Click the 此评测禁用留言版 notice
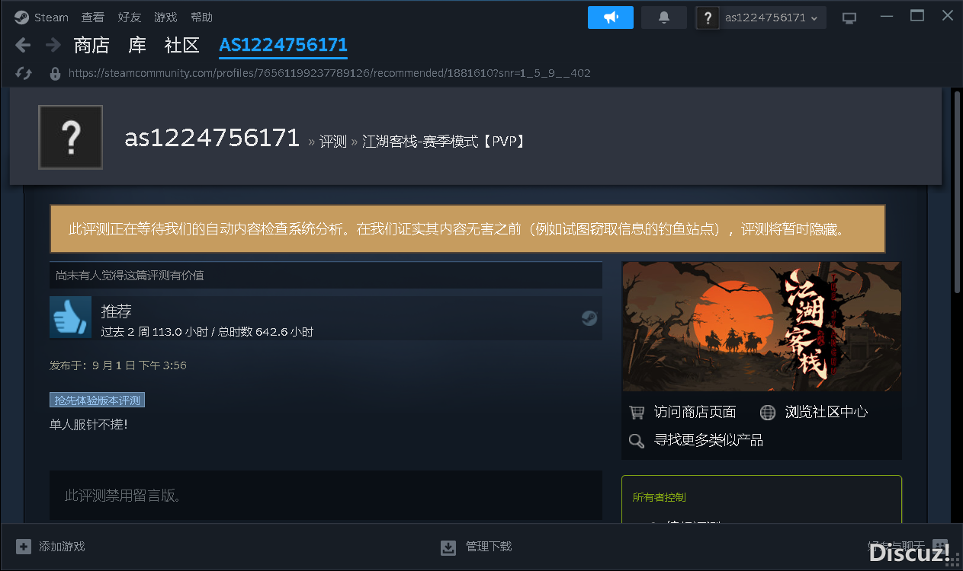 coord(326,496)
